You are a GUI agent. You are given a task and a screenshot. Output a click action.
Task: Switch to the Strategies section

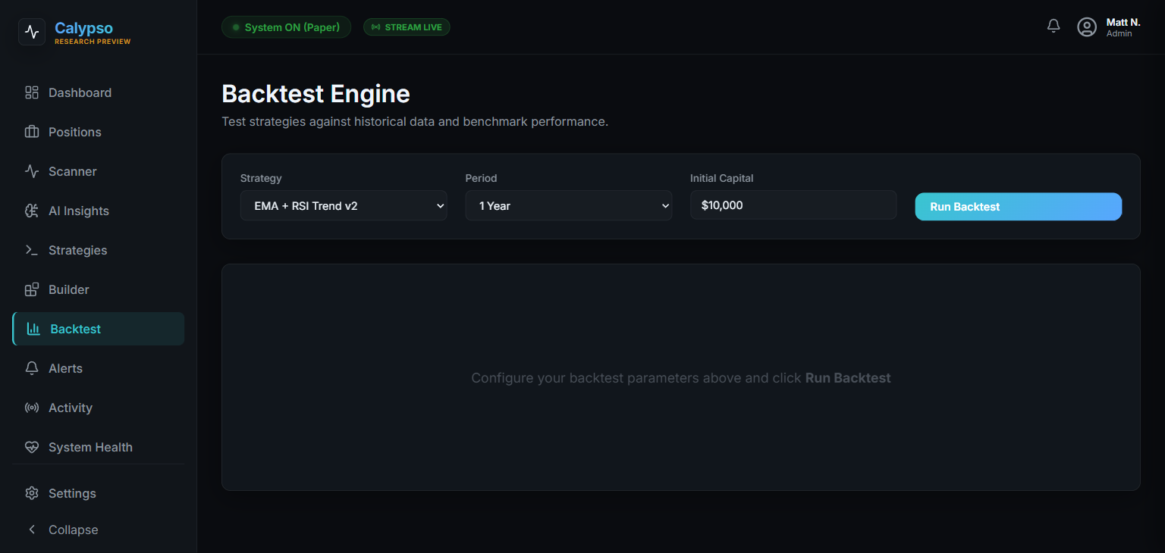78,250
